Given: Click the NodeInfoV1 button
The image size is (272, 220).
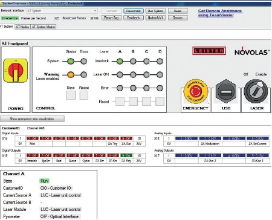Looking at the screenshot, I should [155, 18].
